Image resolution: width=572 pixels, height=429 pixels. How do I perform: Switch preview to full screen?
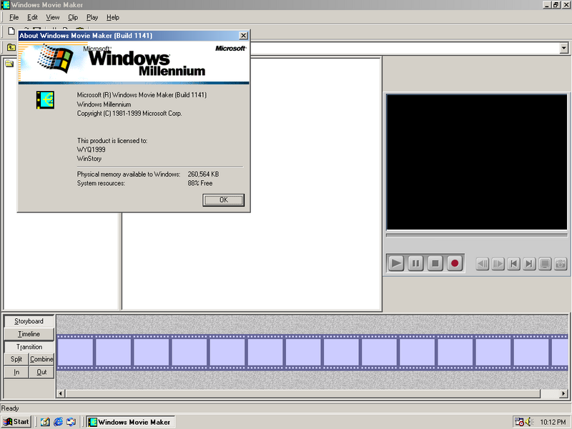(545, 264)
